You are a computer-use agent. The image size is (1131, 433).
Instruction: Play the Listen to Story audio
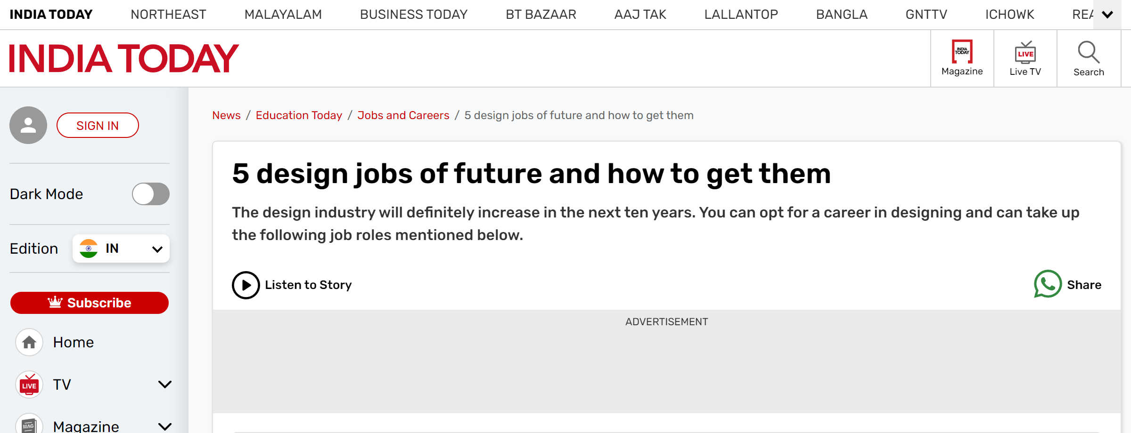tap(246, 285)
